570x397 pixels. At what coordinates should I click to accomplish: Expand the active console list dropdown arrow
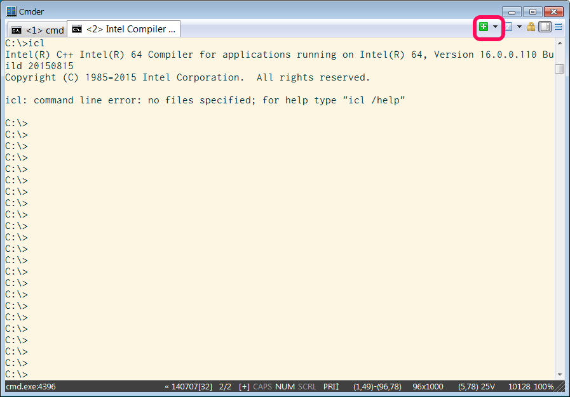coord(519,27)
